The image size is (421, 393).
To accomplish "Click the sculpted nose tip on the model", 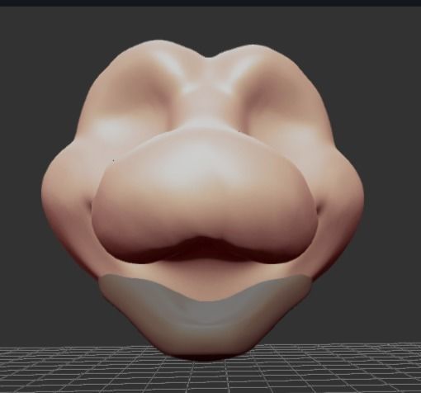I will point(205,196).
